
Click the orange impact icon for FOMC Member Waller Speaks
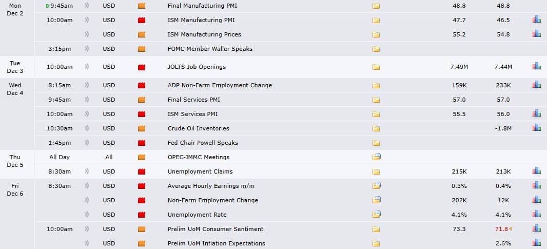click(x=142, y=49)
